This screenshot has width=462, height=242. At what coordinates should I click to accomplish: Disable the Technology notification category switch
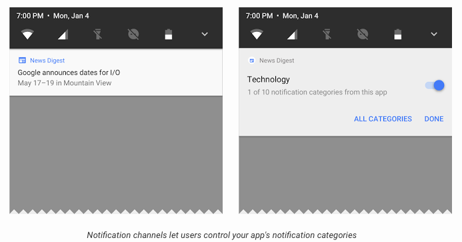435,86
